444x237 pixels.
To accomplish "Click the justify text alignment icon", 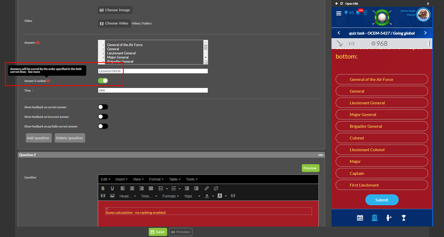I will 151,188.
